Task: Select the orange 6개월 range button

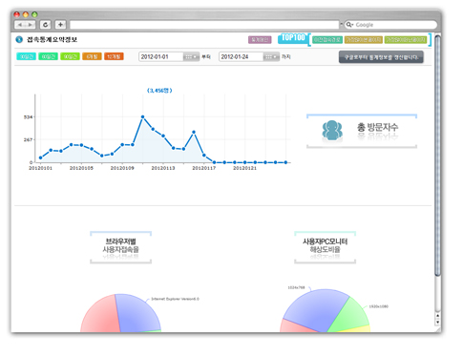Action: [92, 56]
